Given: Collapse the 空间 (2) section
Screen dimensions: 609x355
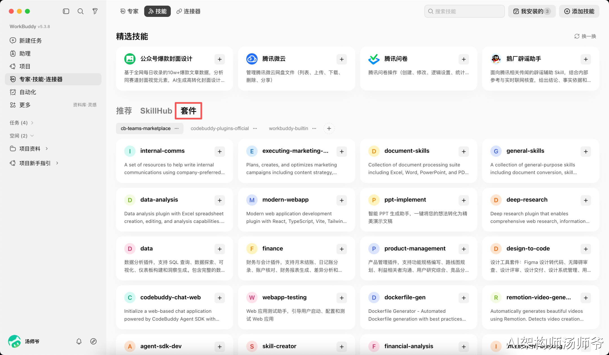Looking at the screenshot, I should (22, 136).
